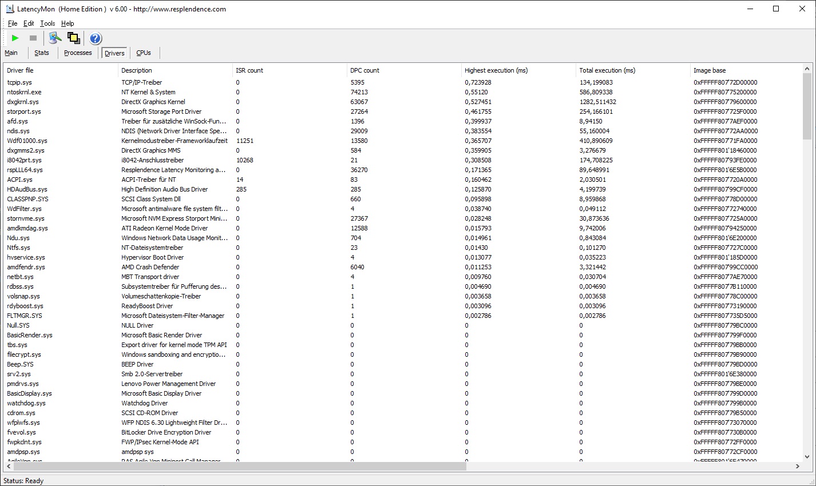Screen dimensions: 816x486
Task: Open the computer-with-pencil toolbar icon
Action: [x=54, y=38]
